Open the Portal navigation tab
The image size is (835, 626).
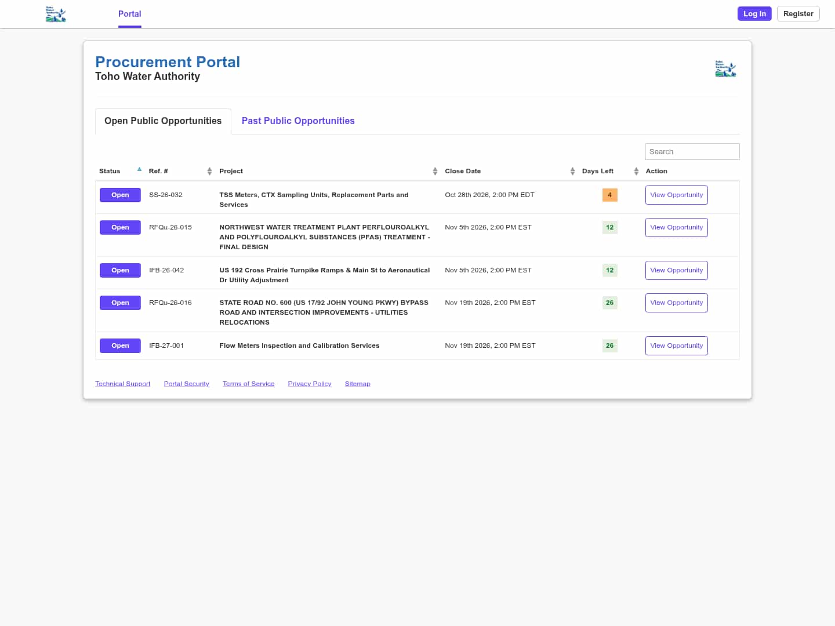pos(130,14)
